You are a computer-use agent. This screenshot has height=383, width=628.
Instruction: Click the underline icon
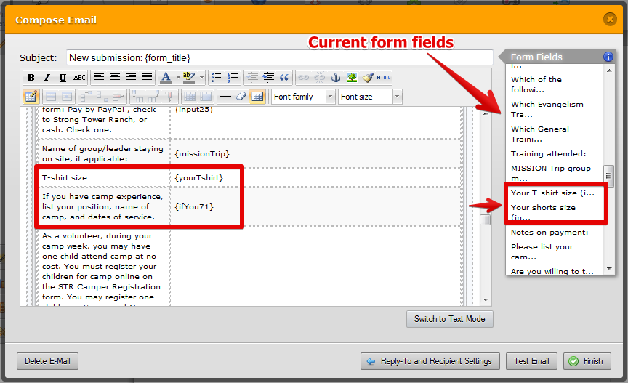63,78
